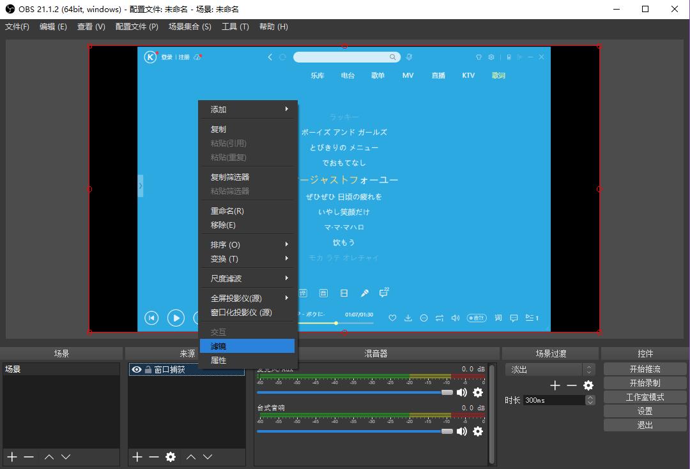Expand the 添加 submenu in the context menu
This screenshot has width=690, height=469.
(247, 109)
